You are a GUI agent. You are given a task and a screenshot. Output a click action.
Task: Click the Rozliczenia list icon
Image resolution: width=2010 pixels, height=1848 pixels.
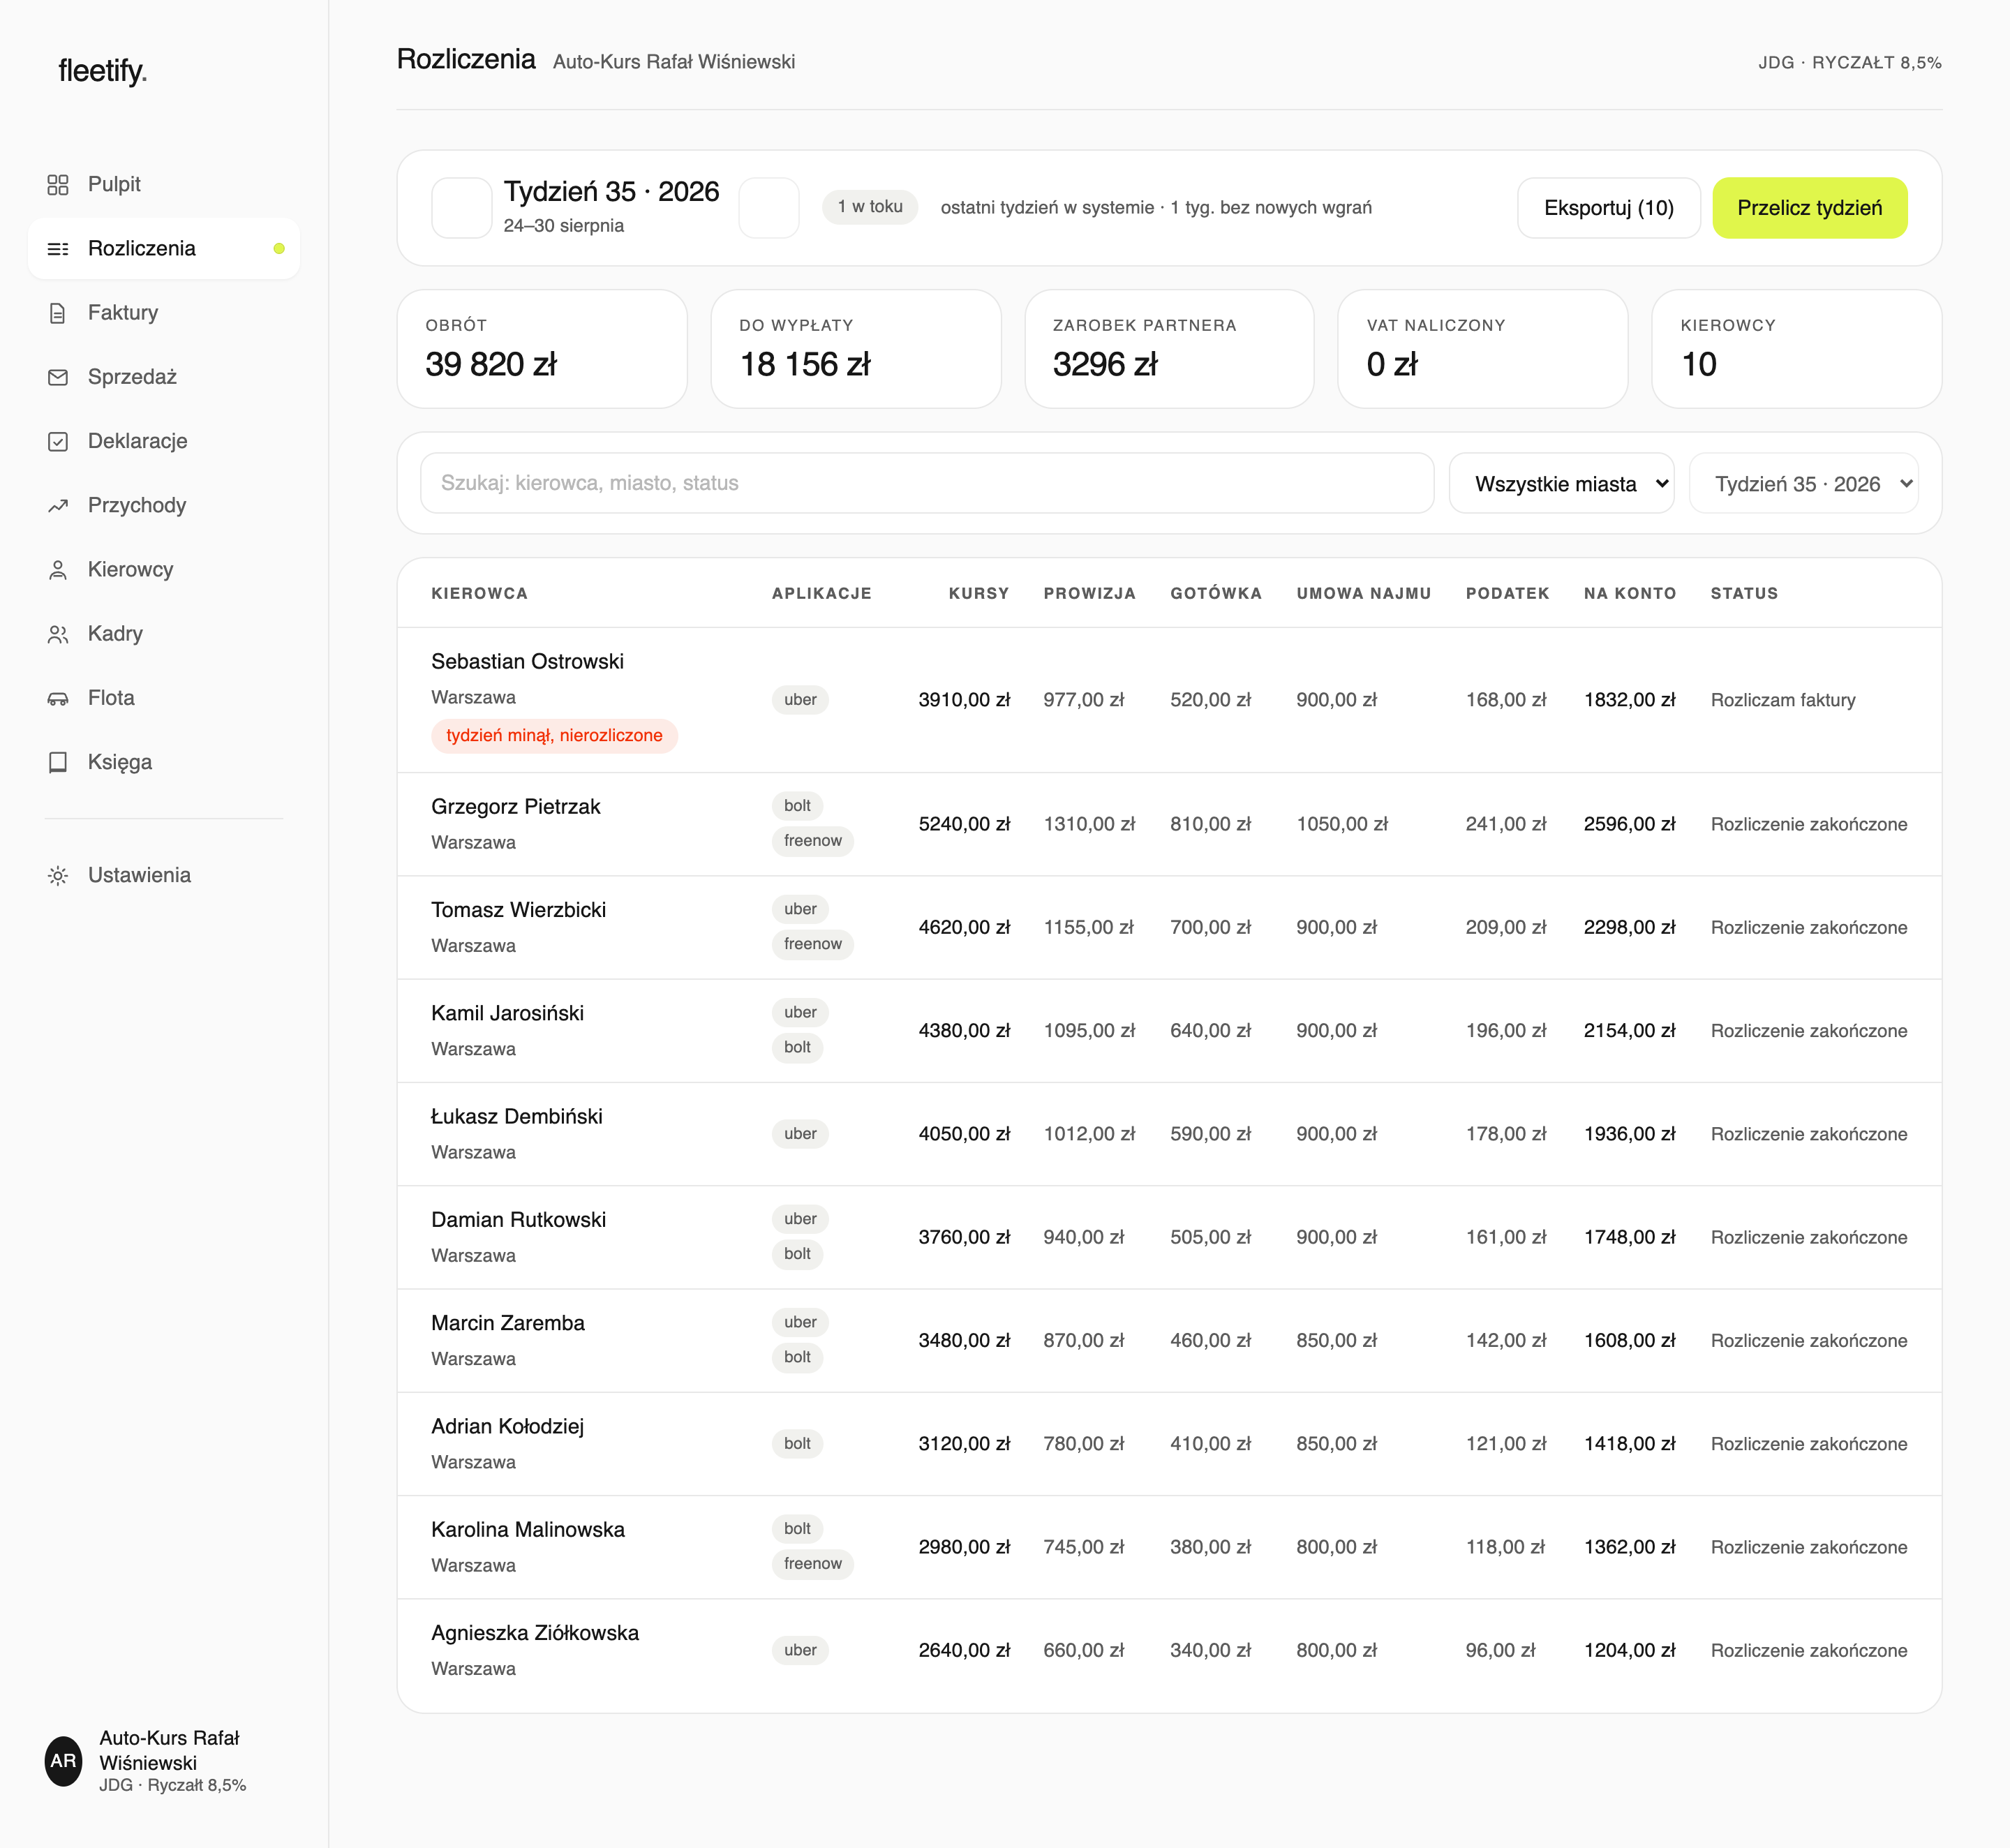pos(58,249)
